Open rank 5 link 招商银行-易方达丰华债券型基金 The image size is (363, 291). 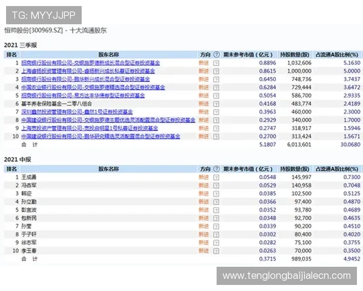point(83,95)
